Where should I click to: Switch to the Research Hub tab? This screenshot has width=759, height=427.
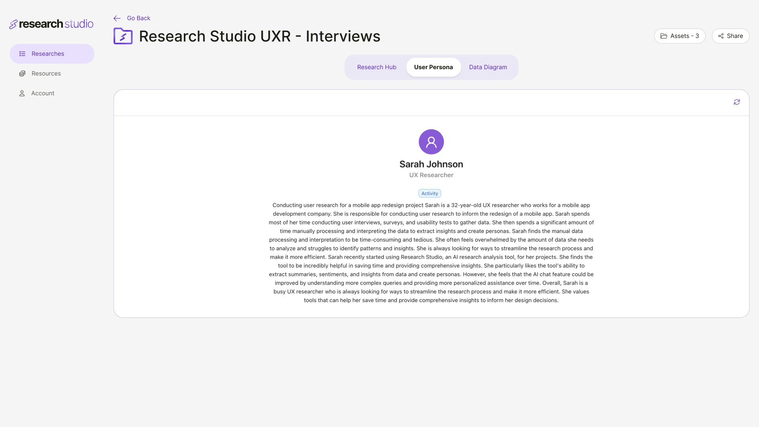point(377,67)
